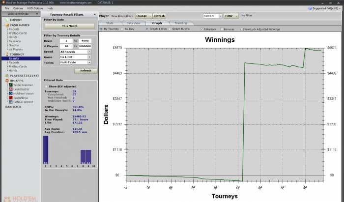Viewport: 344px width, 202px height.
Task: Switch to the Trending tab
Action: click(181, 23)
